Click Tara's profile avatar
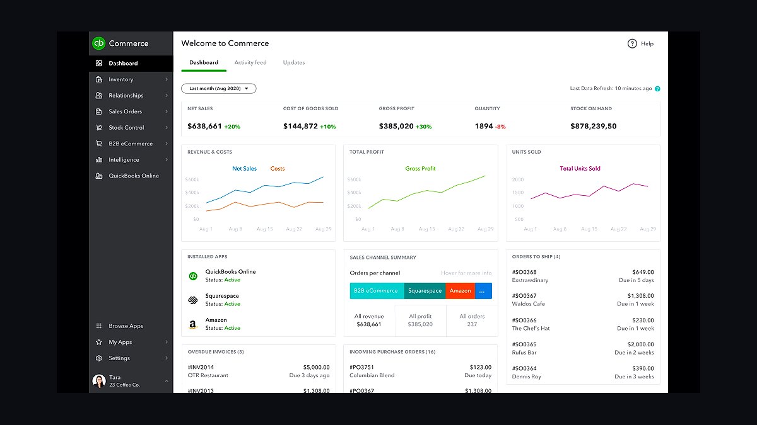 coord(99,381)
